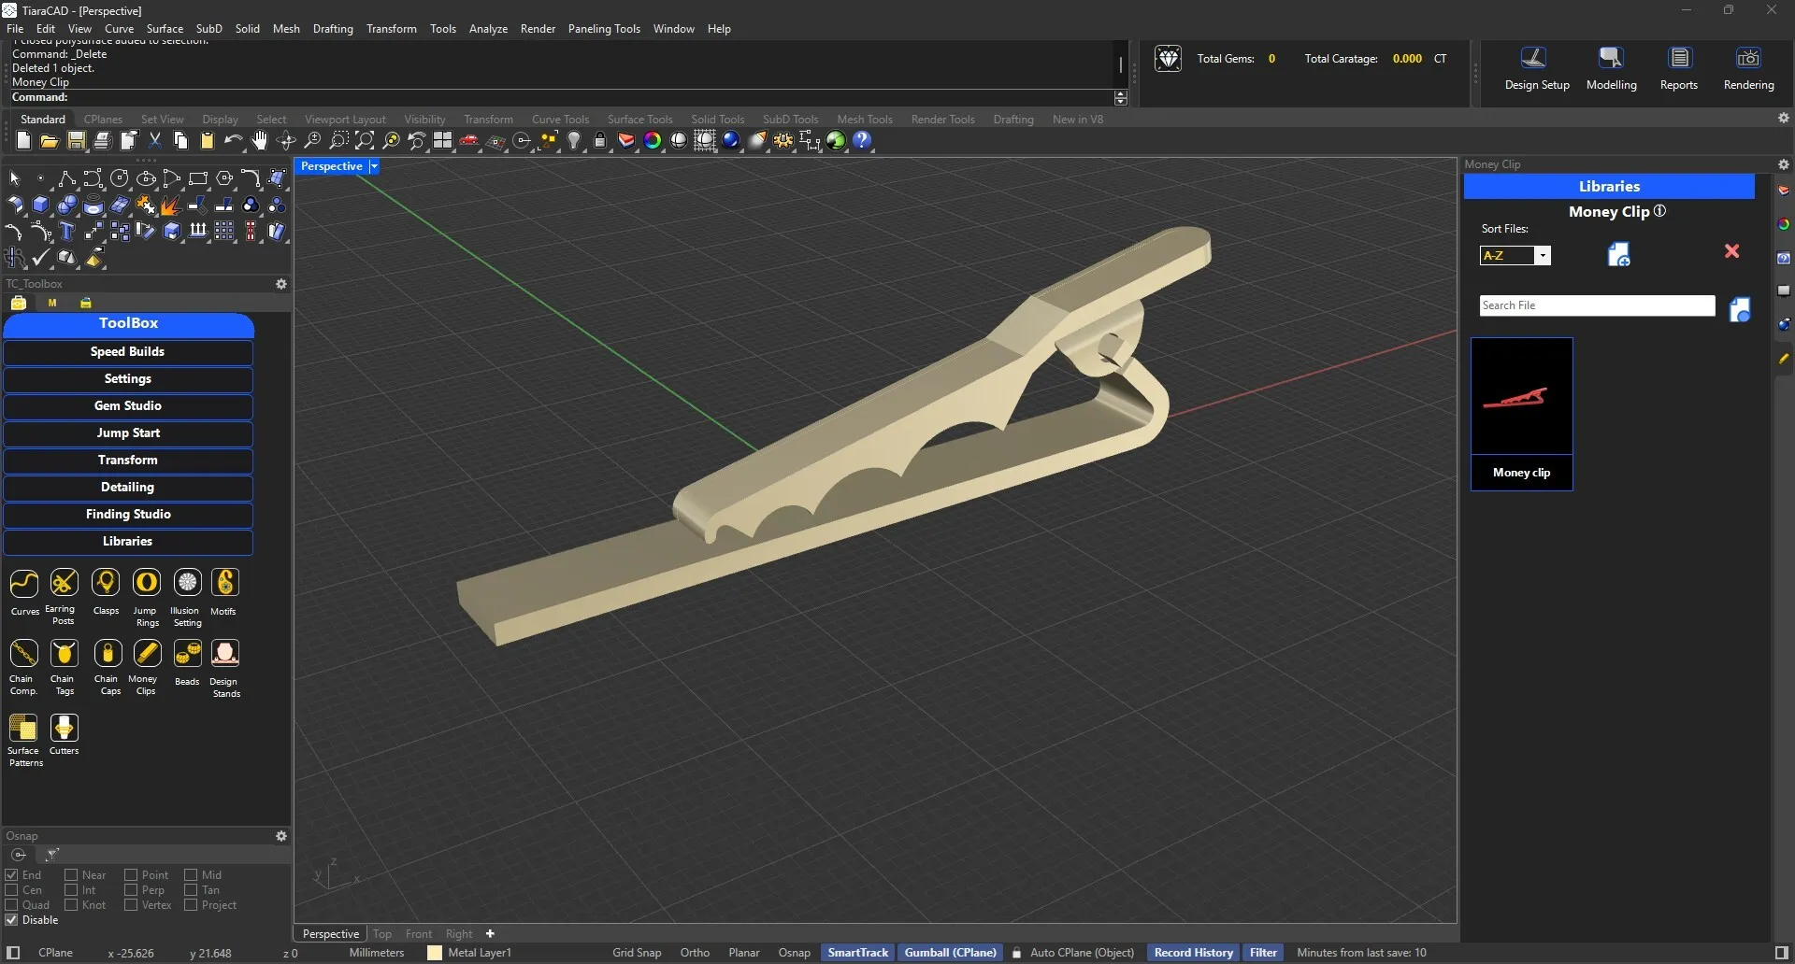Click the Metal Layer1 color swatch

coord(435,953)
